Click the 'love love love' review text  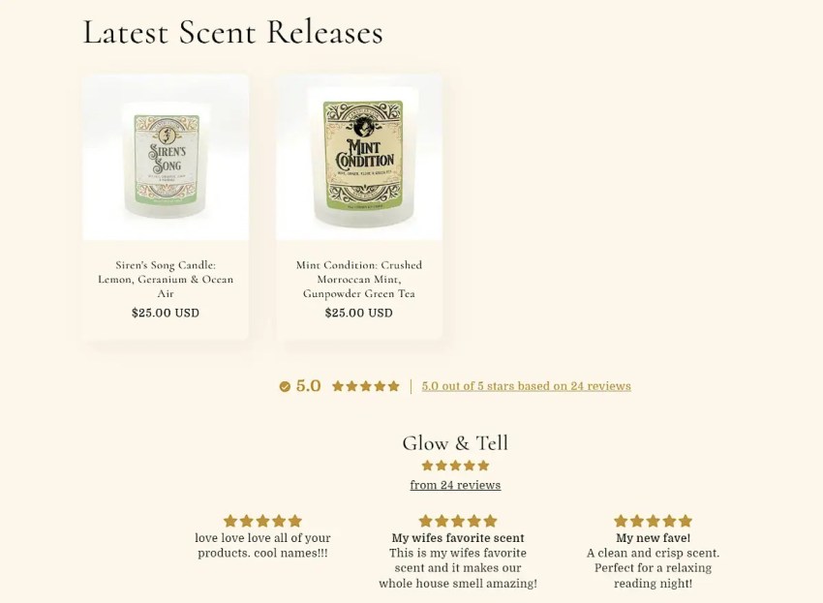[262, 545]
